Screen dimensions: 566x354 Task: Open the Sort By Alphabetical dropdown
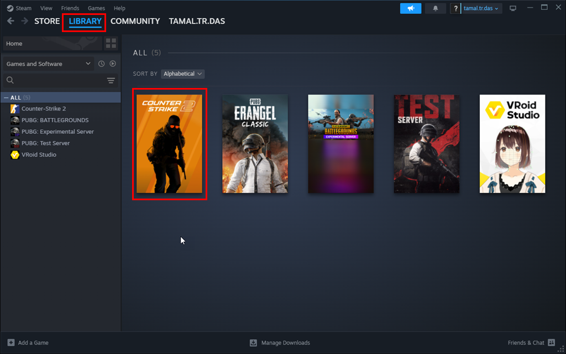tap(182, 74)
